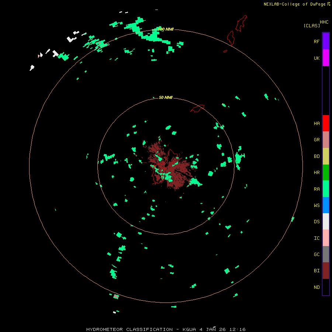Click the 'HA' legend label
This screenshot has width=332, height=332.
pos(317,124)
